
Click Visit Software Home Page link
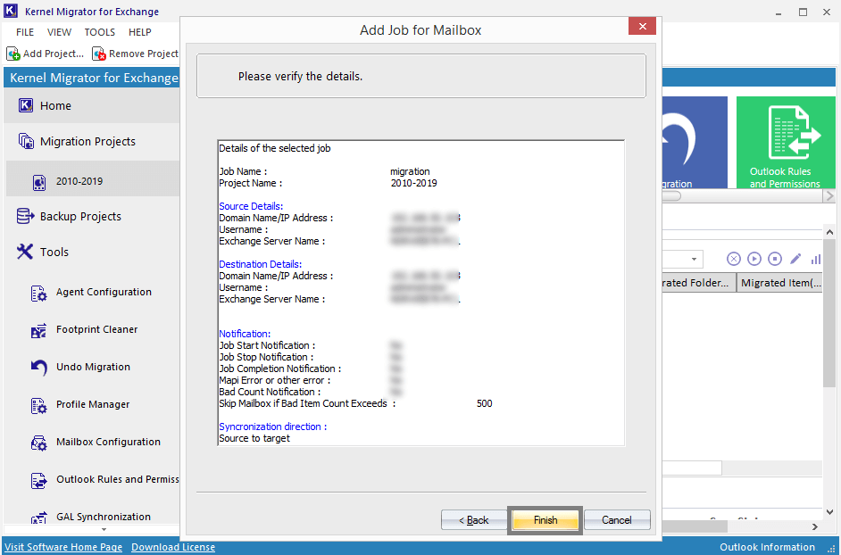pos(63,547)
